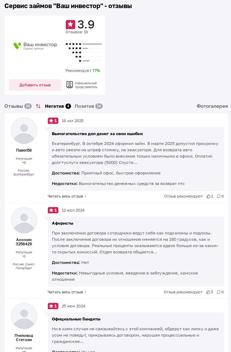Click the avatar of Аноним 3258429
The width and height of the screenshot is (231, 352).
[x=24, y=220]
